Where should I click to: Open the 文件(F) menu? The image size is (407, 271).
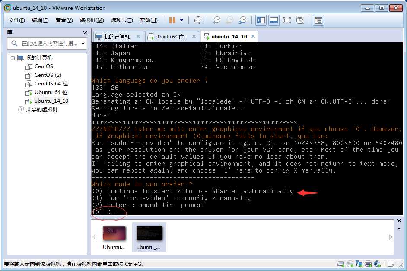coord(16,20)
